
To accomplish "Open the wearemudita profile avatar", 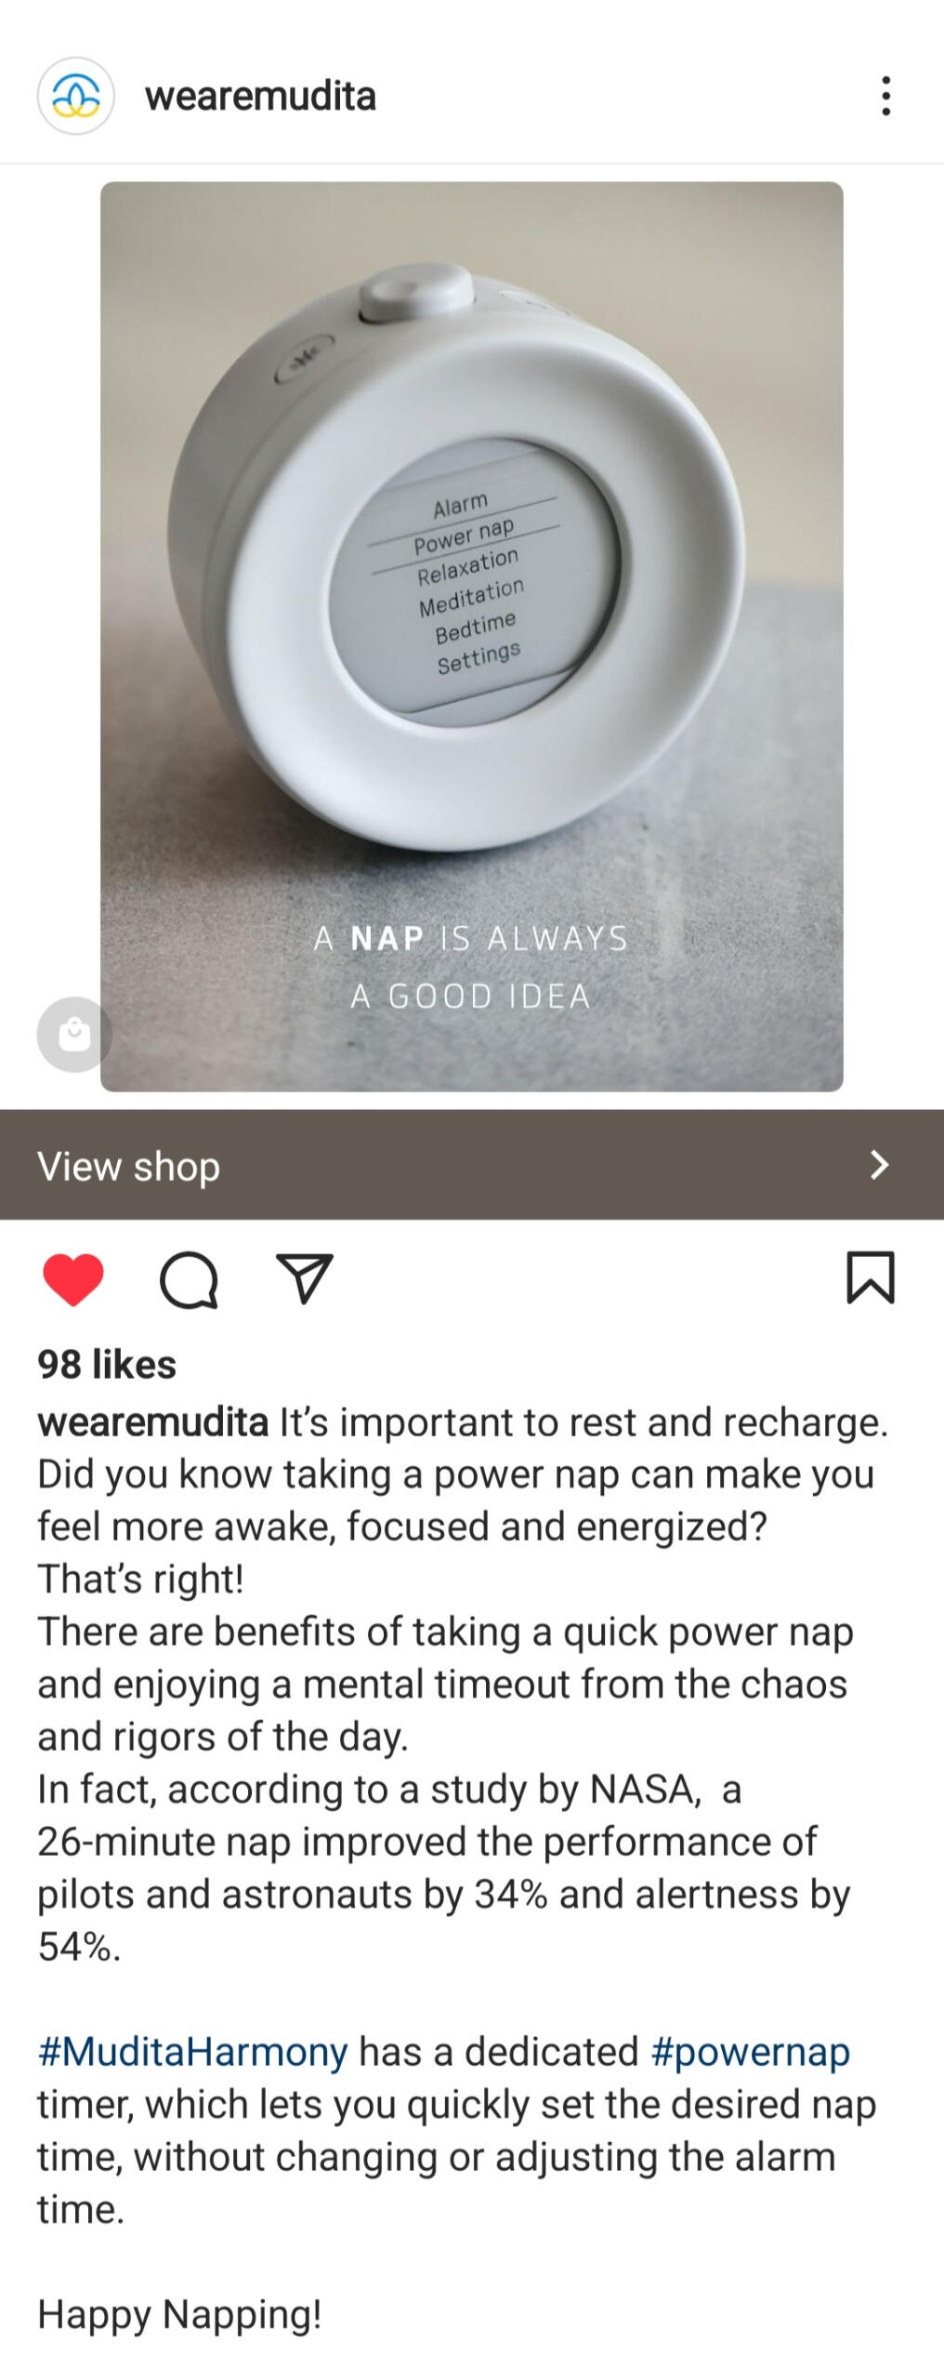I will pyautogui.click(x=75, y=96).
